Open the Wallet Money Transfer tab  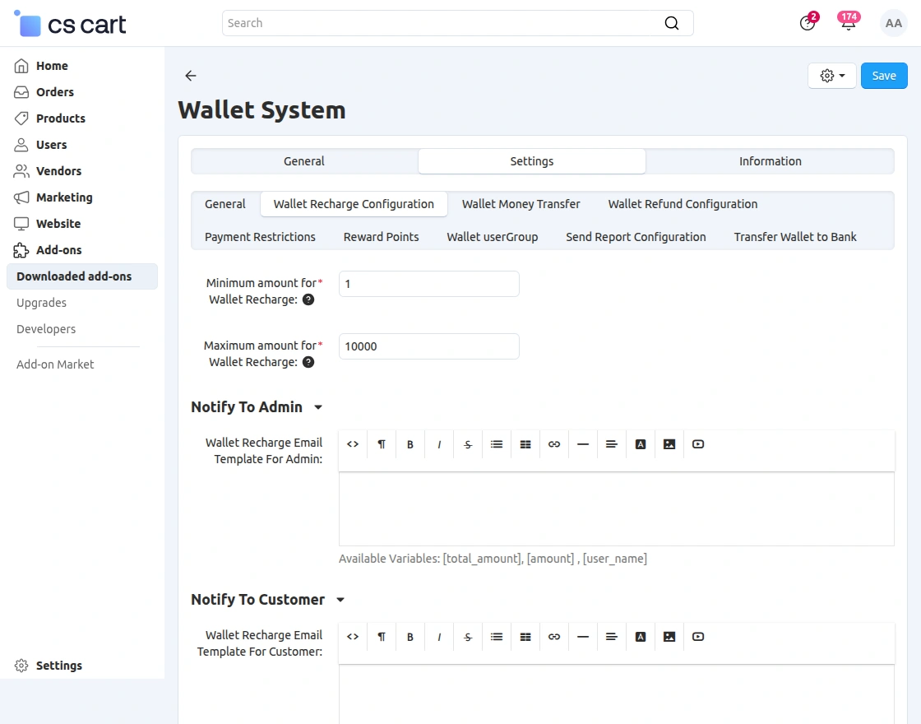[x=521, y=203]
